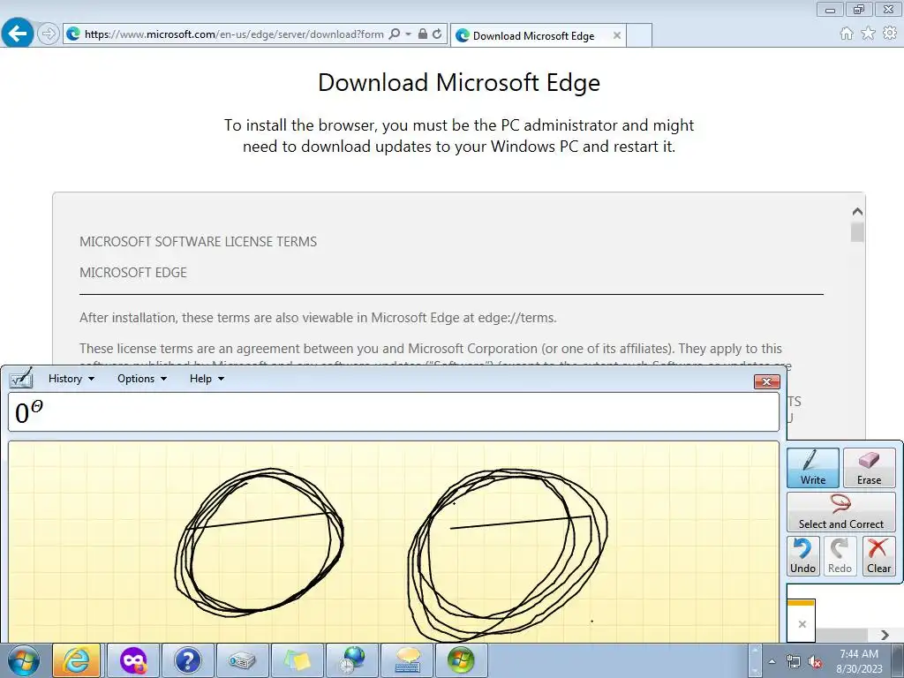Screen dimensions: 904x678
Task: Click Internet Explorer taskbar icon
Action: (76, 660)
